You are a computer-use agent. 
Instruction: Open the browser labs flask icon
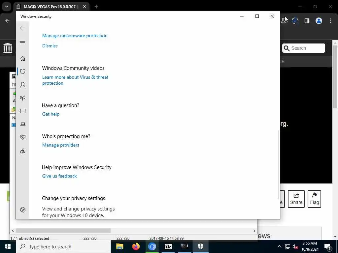(x=284, y=21)
